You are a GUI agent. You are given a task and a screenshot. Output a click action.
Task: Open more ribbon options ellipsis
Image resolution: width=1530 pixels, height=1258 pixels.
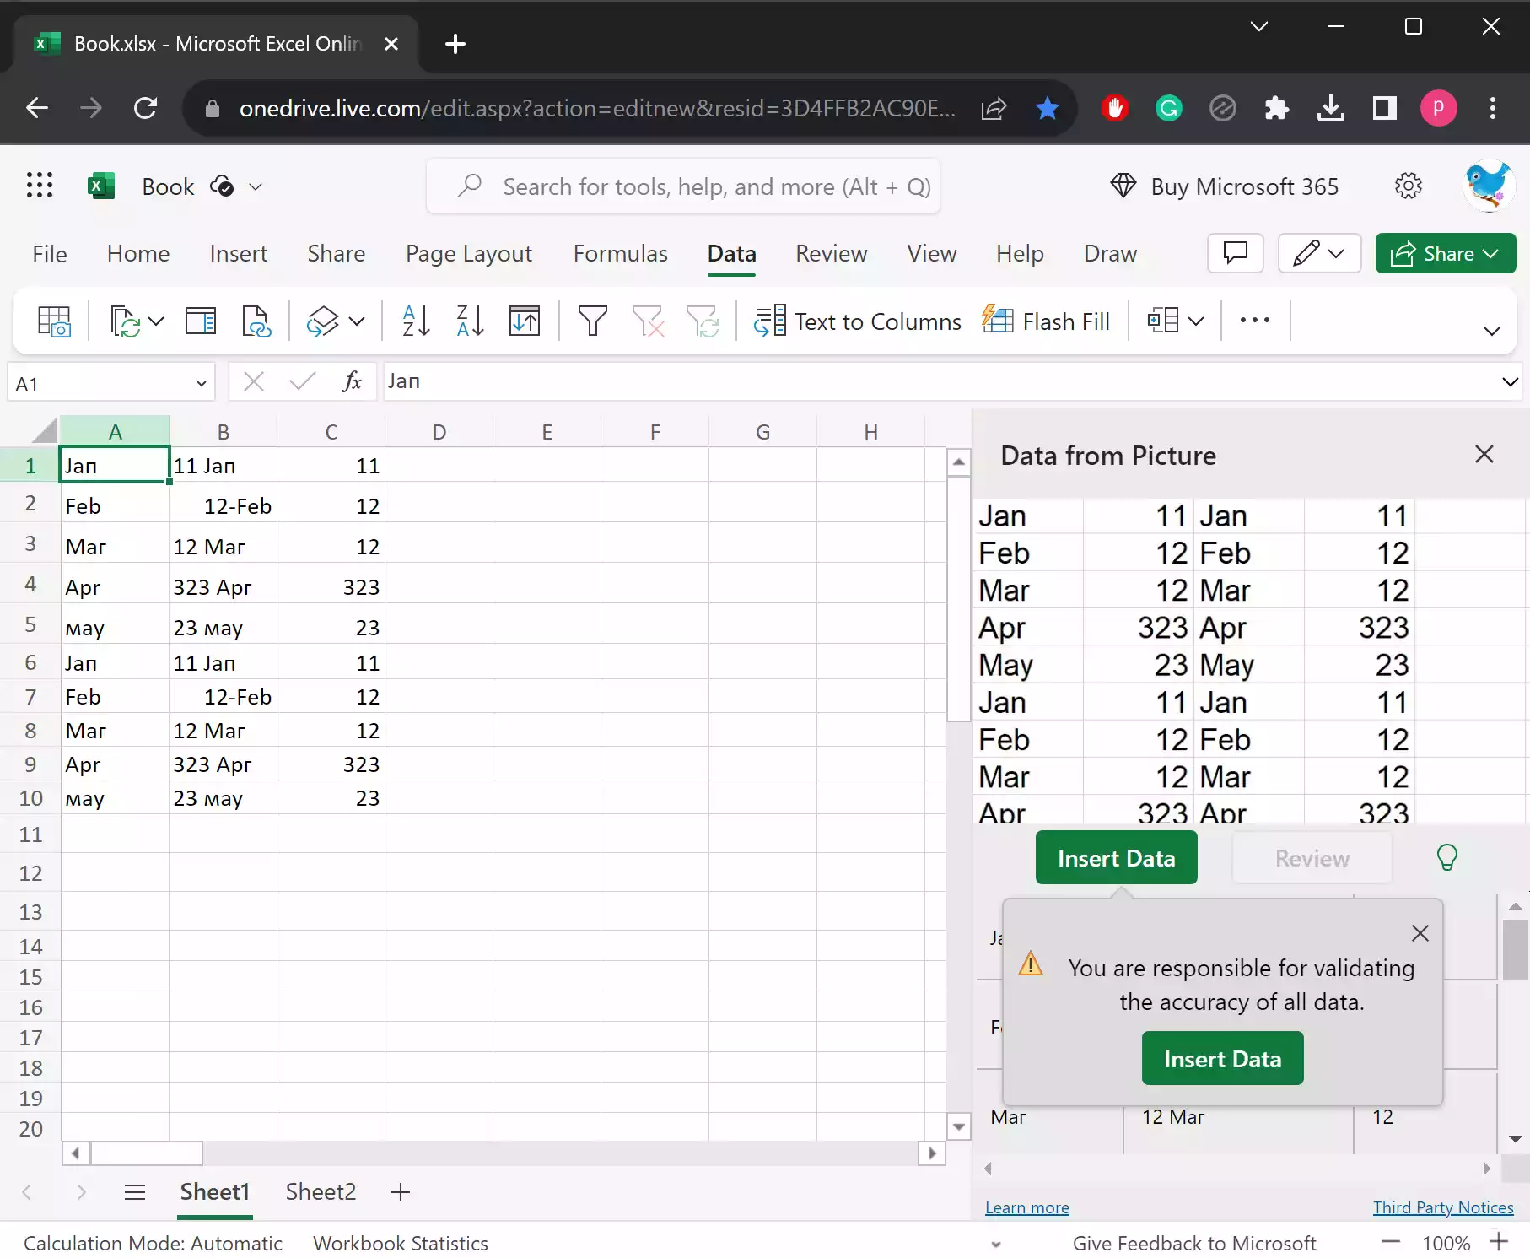pyautogui.click(x=1255, y=321)
